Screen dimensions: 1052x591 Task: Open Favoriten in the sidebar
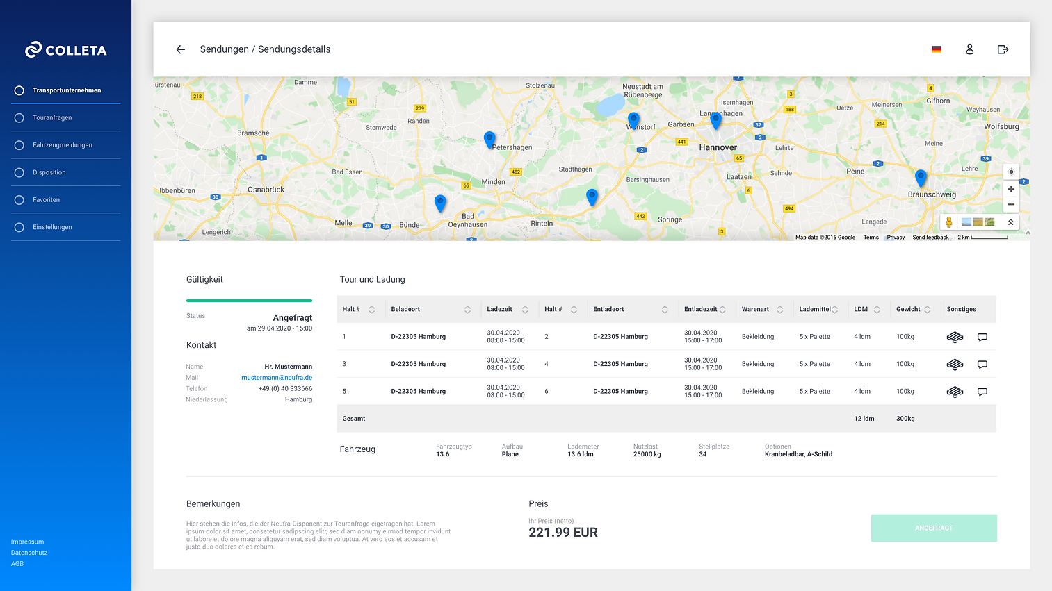pos(66,200)
